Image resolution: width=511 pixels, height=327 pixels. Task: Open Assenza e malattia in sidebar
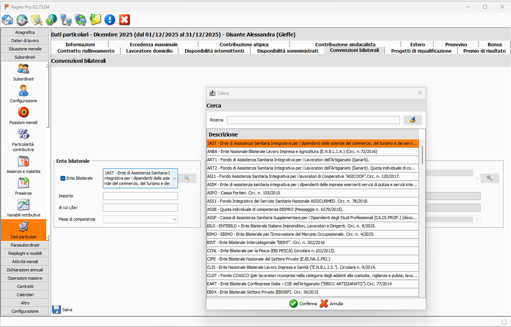[x=23, y=161]
